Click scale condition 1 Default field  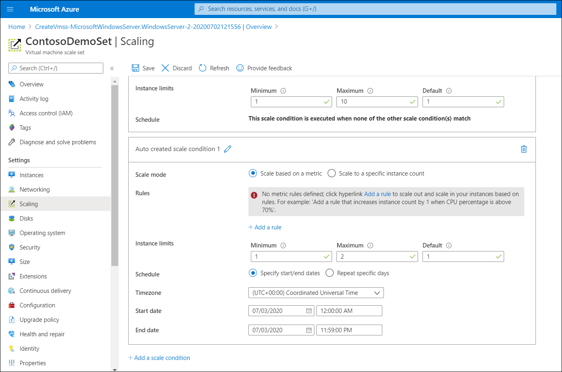pyautogui.click(x=463, y=256)
